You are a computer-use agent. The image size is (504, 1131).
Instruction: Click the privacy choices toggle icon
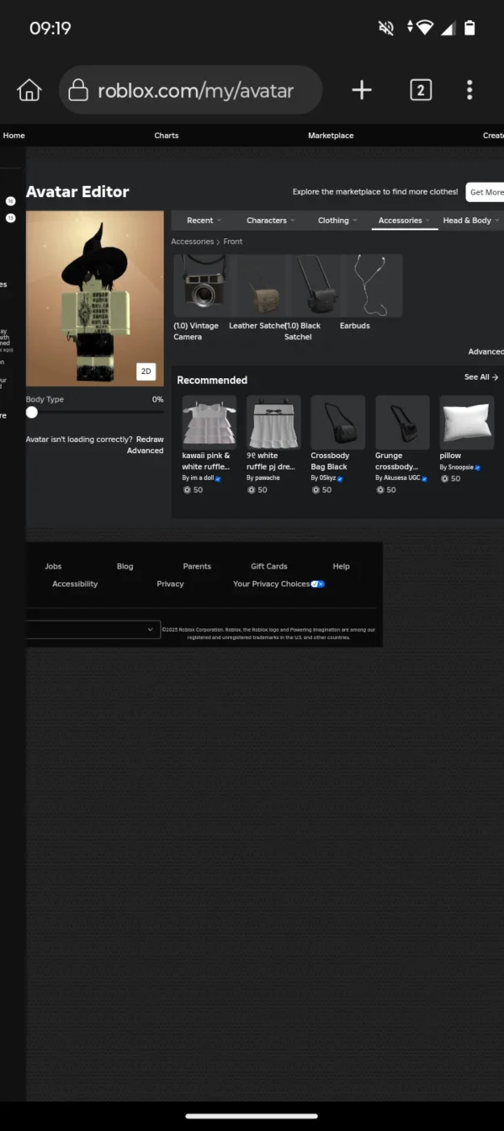pyautogui.click(x=318, y=584)
